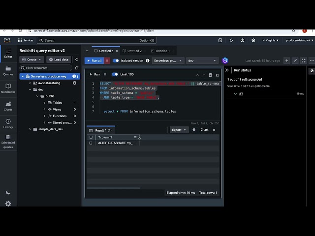Expand the Stored procedures node
The image size is (315, 236).
(44, 122)
